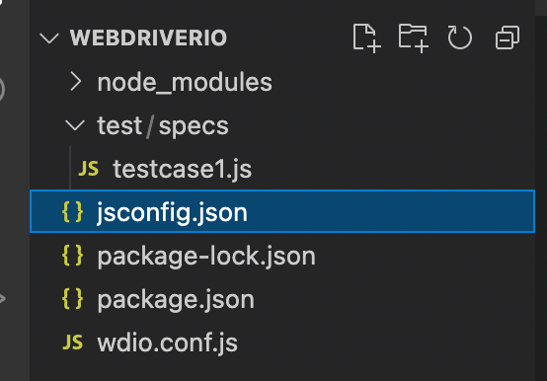This screenshot has width=547, height=381.
Task: Select jsconfig.json in the tree
Action: pos(281,211)
